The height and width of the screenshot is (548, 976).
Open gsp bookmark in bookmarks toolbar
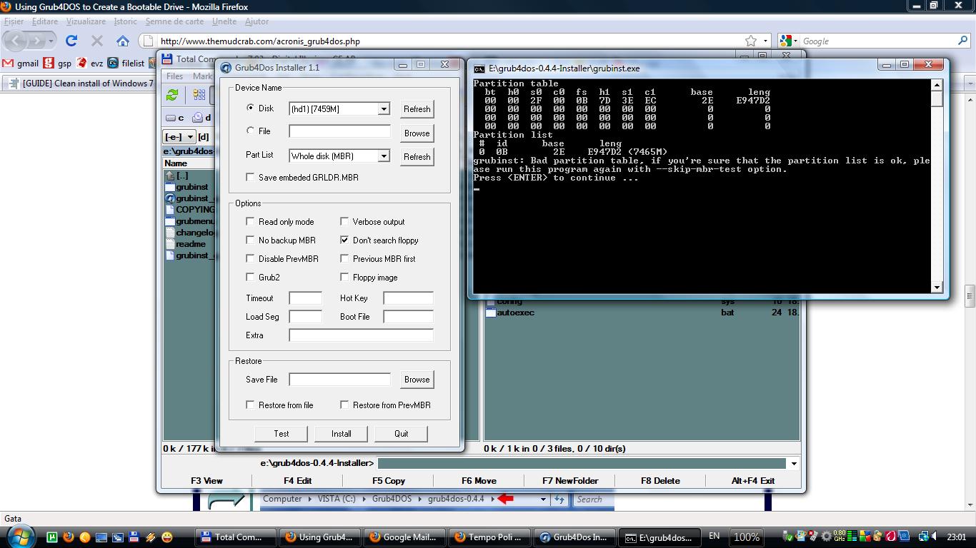(x=57, y=63)
